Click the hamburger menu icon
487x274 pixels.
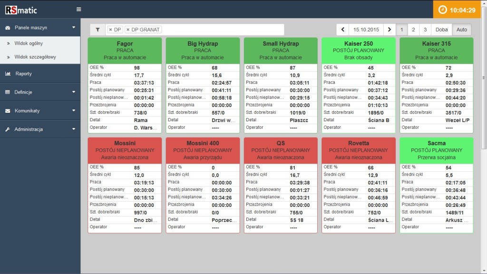click(x=78, y=10)
